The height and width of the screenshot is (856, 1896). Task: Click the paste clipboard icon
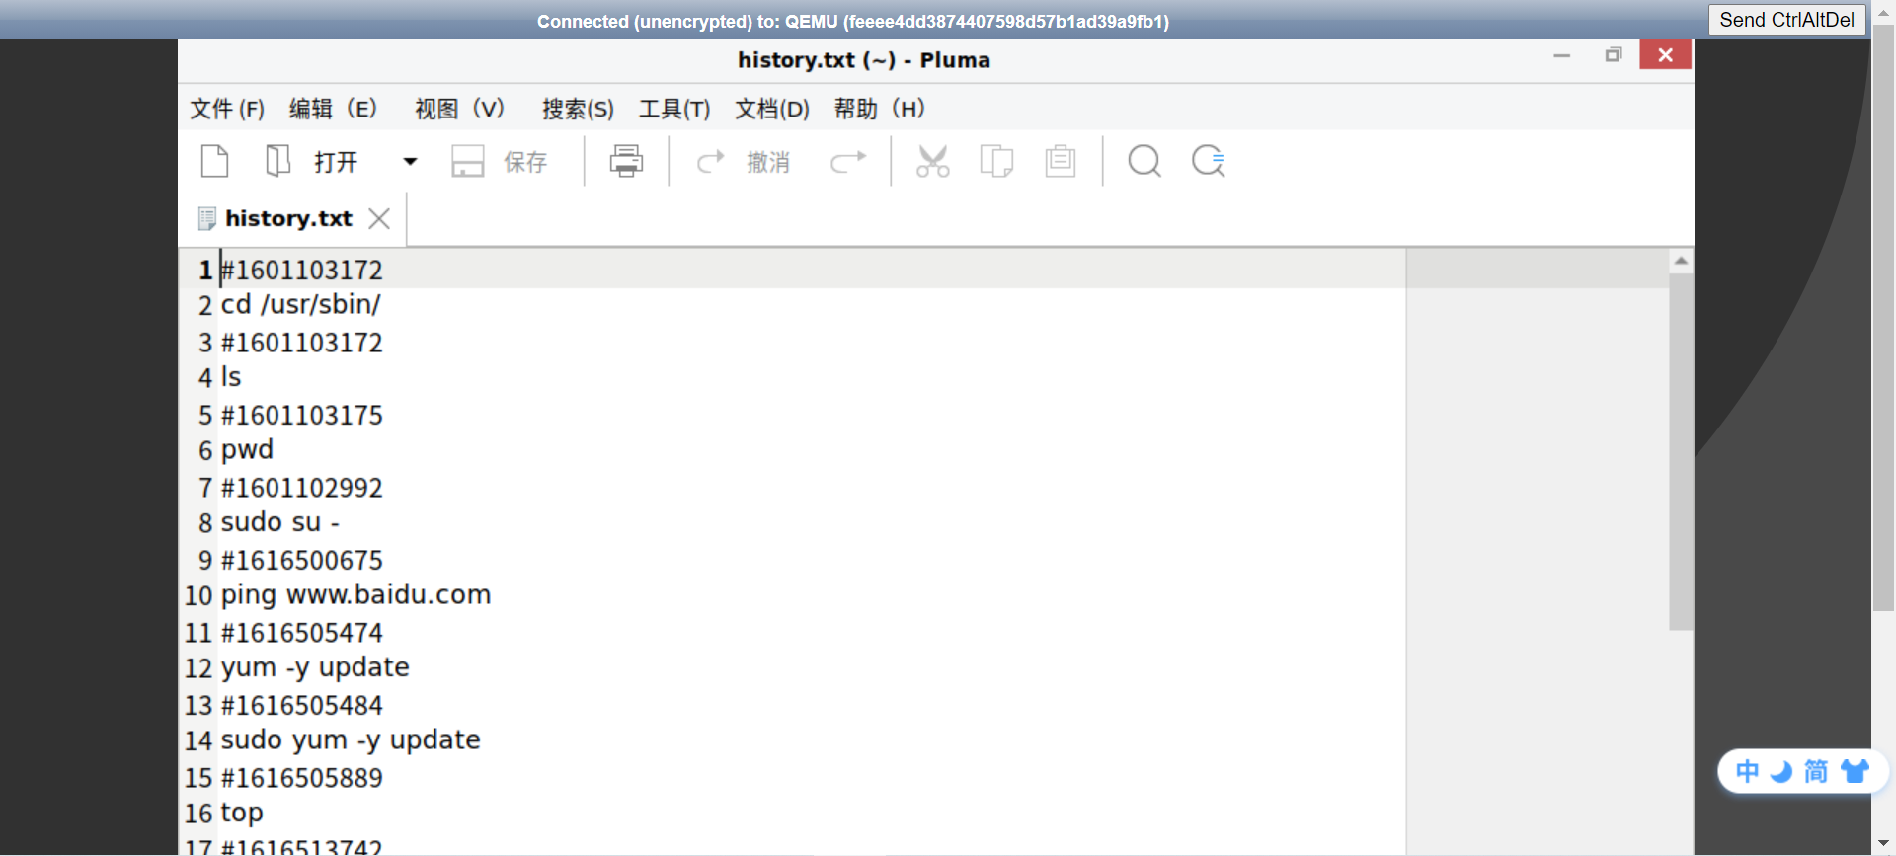1061,161
